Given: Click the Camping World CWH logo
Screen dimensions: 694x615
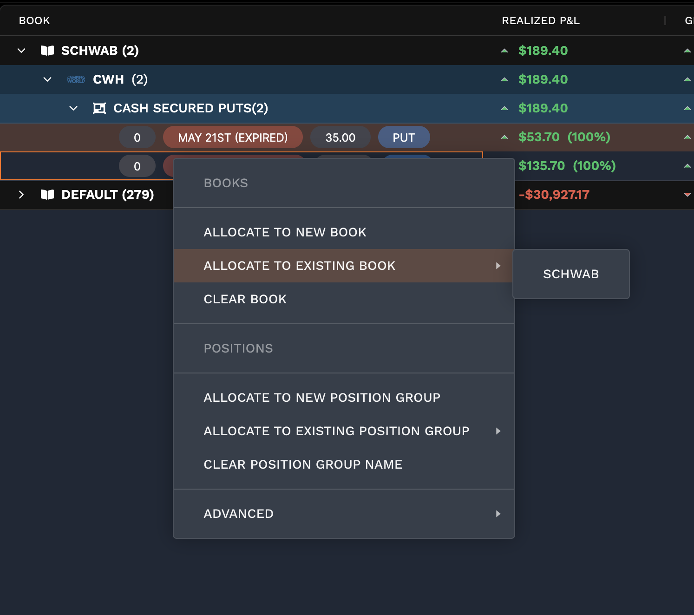Looking at the screenshot, I should (76, 79).
